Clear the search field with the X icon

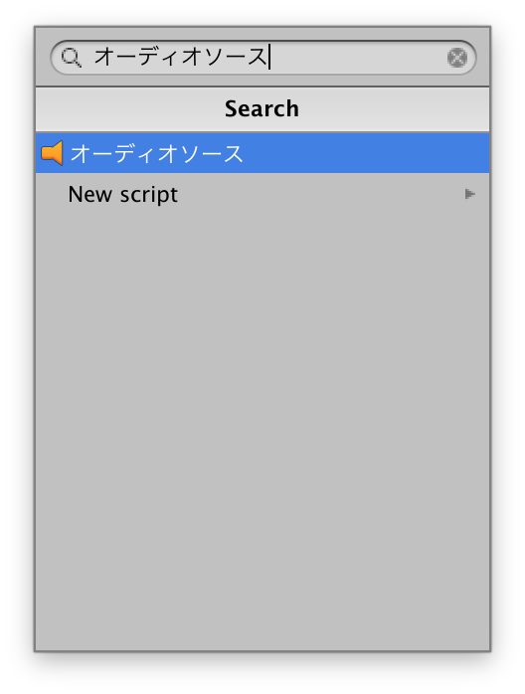pyautogui.click(x=456, y=58)
